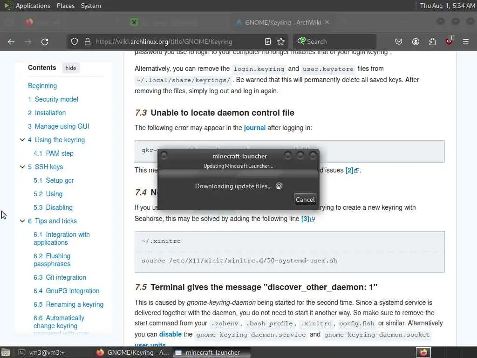The height and width of the screenshot is (358, 477).
Task: Click the tray icon at taskbar right
Action: point(423,352)
